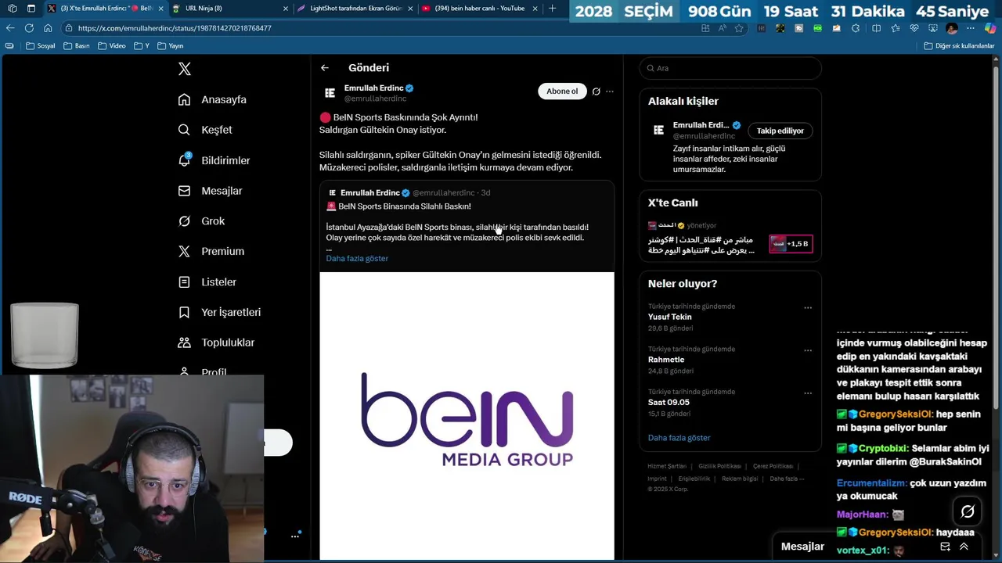Open the browser's three-dot settings menu

pyautogui.click(x=971, y=28)
